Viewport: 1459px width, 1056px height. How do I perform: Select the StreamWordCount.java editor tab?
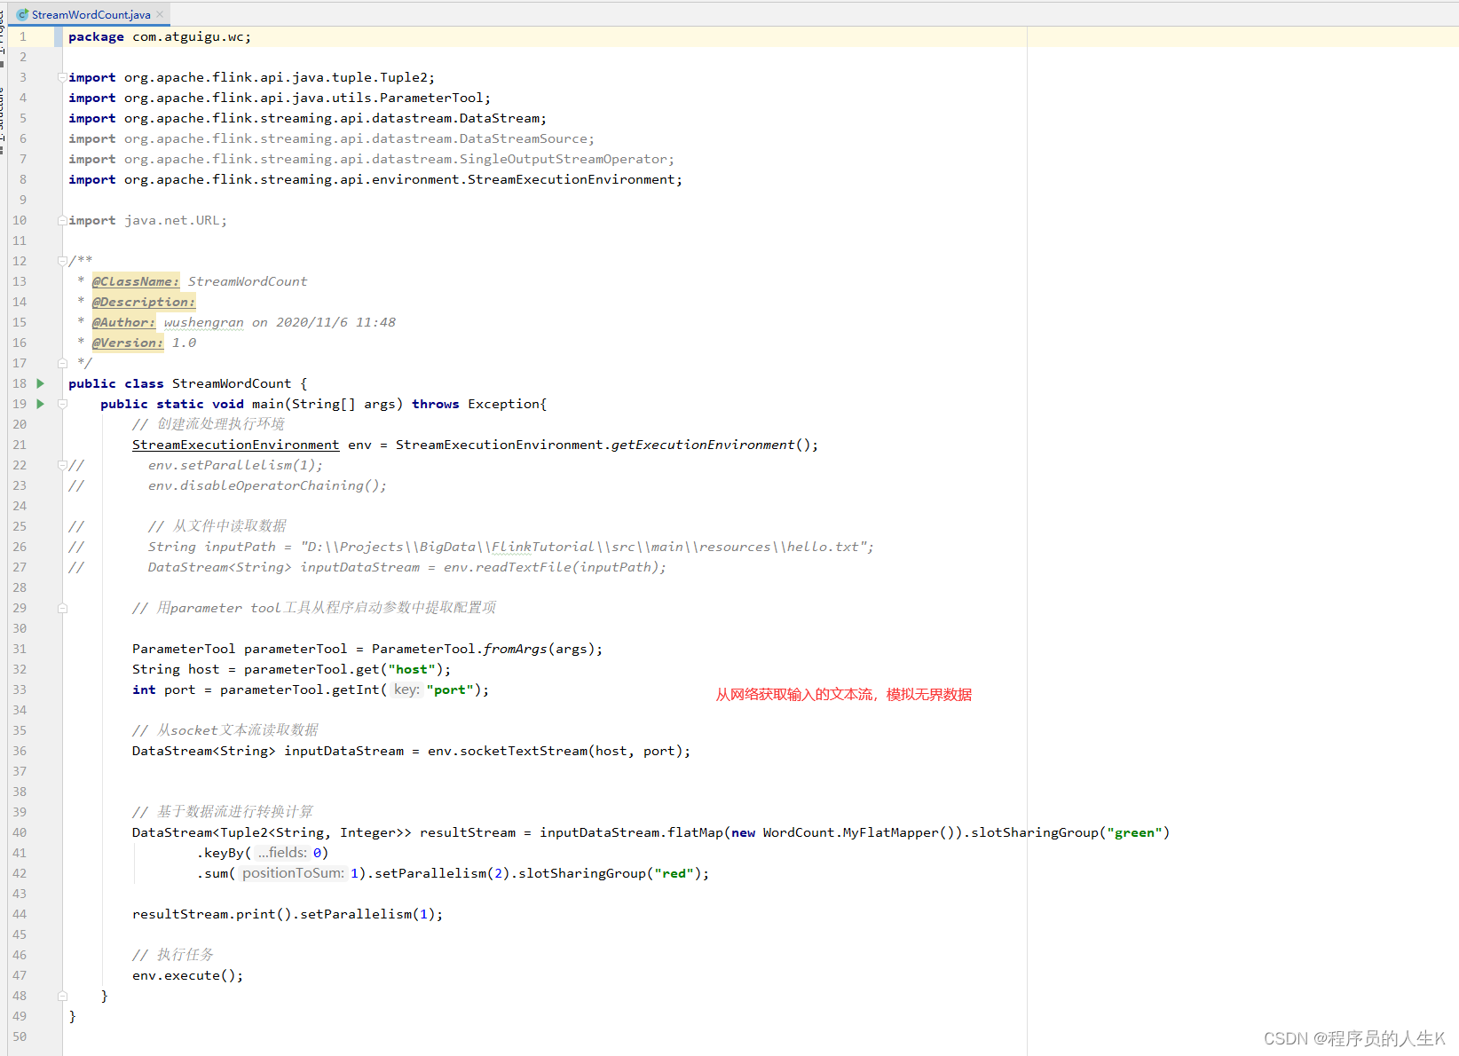click(91, 15)
